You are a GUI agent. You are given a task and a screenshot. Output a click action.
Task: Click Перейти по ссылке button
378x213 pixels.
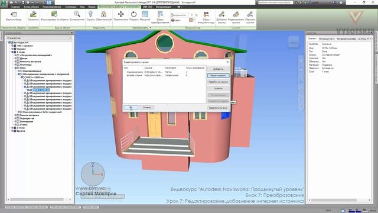click(x=218, y=82)
